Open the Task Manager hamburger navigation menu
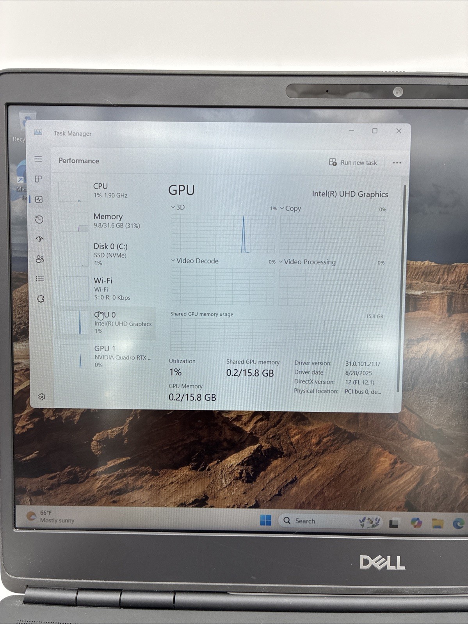Viewport: 468px width, 624px height. pyautogui.click(x=38, y=159)
